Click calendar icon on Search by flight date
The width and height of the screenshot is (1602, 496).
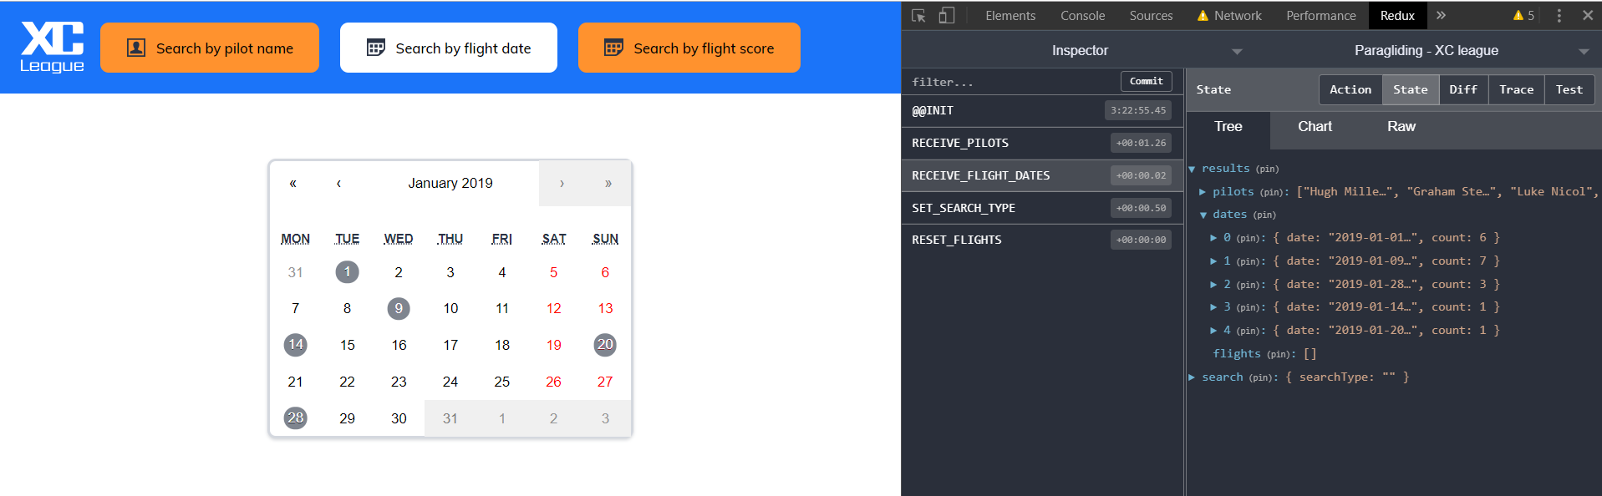[x=376, y=48]
